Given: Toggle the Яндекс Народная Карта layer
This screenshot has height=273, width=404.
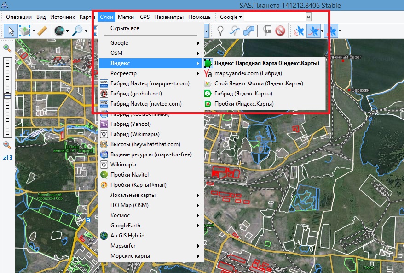Looking at the screenshot, I should (263, 63).
